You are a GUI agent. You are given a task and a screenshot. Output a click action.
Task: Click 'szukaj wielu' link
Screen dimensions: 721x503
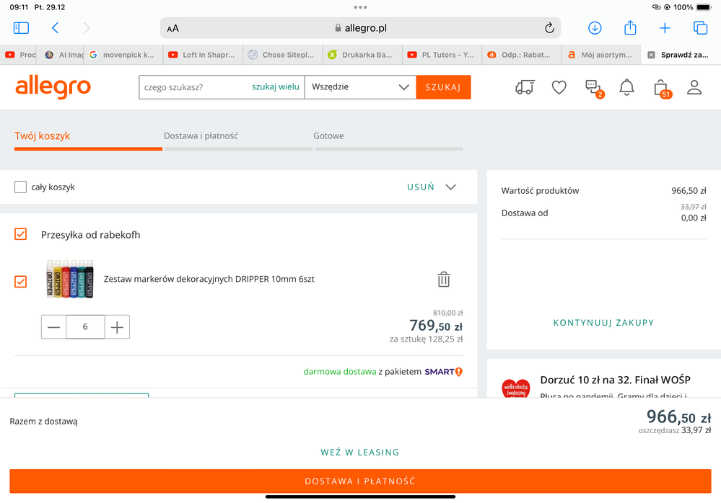click(x=275, y=86)
